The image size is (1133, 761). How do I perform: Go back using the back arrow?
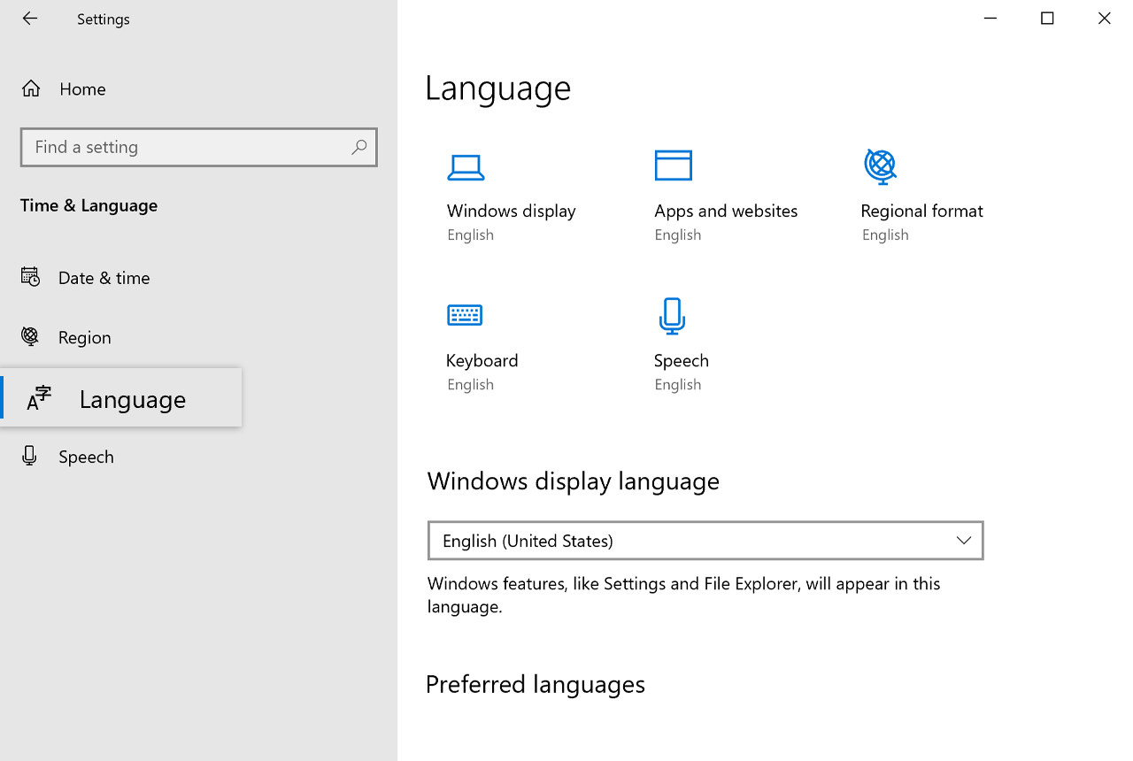point(30,19)
